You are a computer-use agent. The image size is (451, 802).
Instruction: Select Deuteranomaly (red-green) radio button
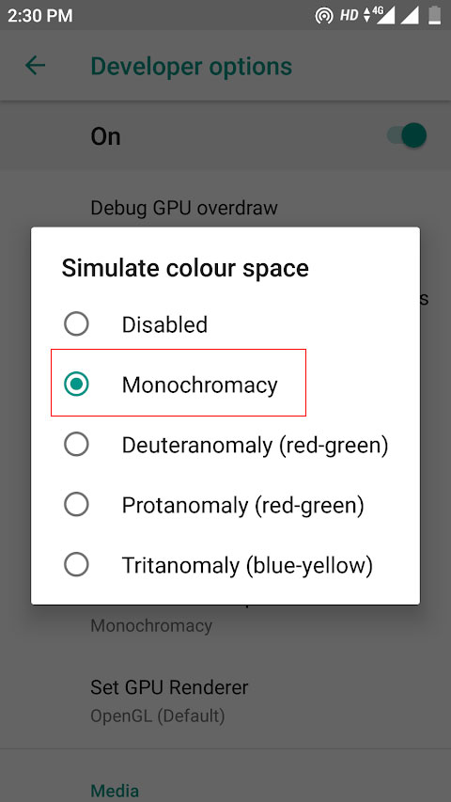point(76,445)
